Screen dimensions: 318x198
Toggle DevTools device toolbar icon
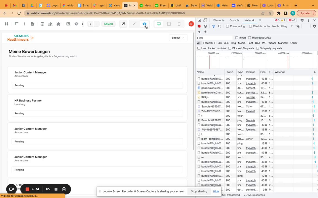[x=205, y=20]
